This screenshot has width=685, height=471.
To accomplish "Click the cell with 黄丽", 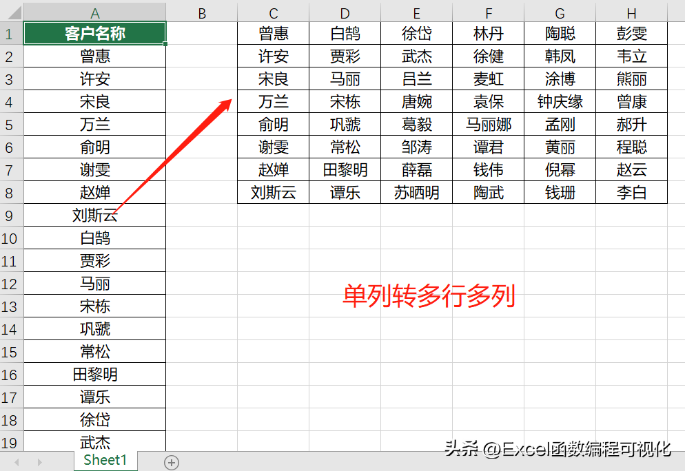I will pyautogui.click(x=560, y=147).
